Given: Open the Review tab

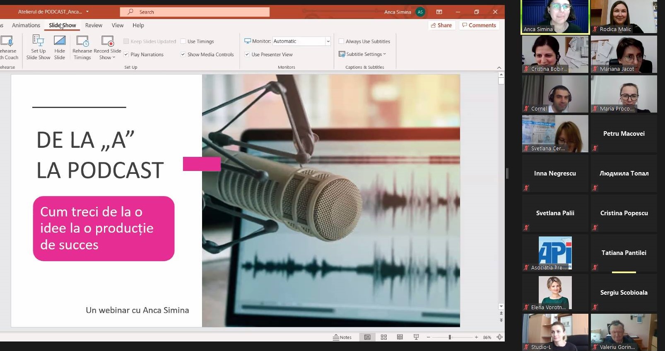Looking at the screenshot, I should 94,25.
